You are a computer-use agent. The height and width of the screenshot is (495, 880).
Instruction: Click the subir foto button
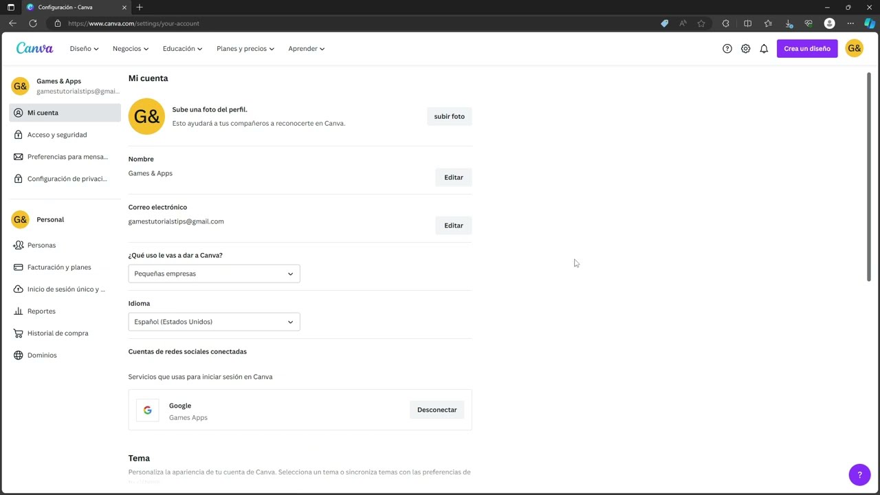click(x=450, y=116)
